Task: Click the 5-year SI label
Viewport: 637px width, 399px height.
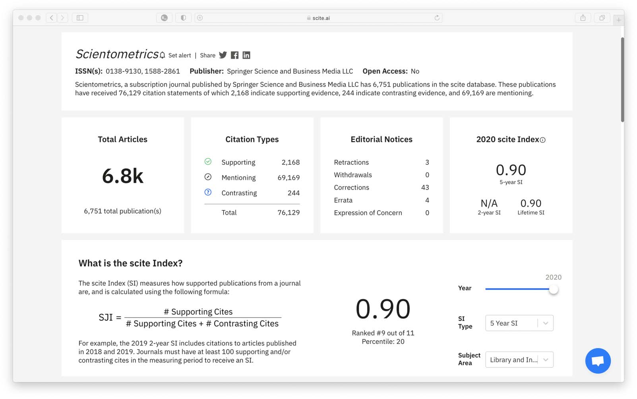Action: coord(511,182)
